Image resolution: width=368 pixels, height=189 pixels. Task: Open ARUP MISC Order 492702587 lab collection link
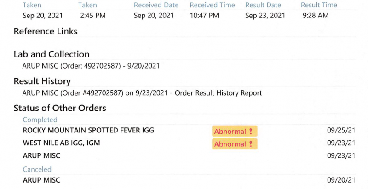pos(91,66)
